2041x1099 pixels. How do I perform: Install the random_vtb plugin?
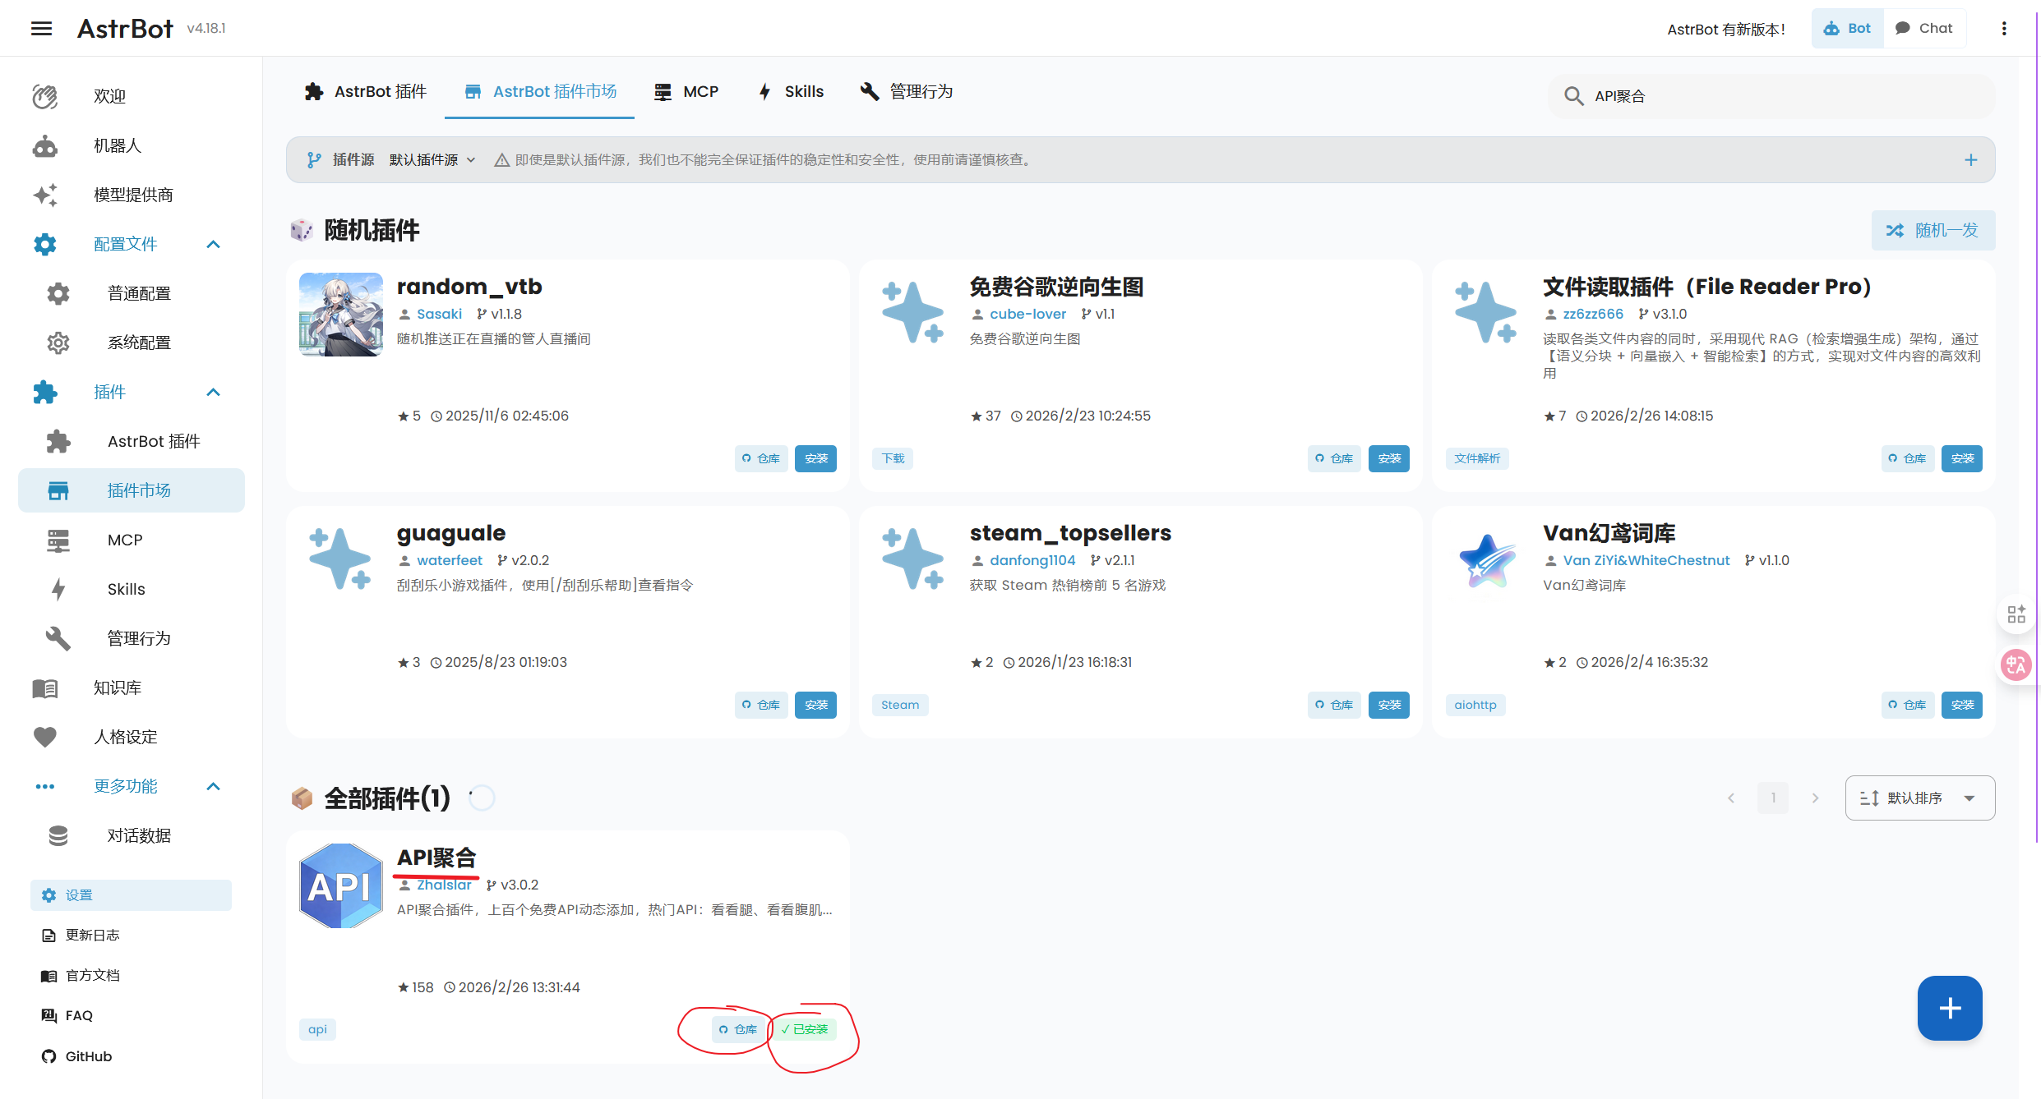click(815, 458)
